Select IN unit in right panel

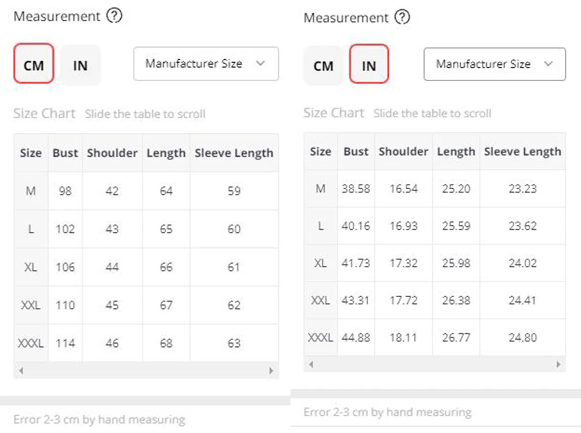369,64
